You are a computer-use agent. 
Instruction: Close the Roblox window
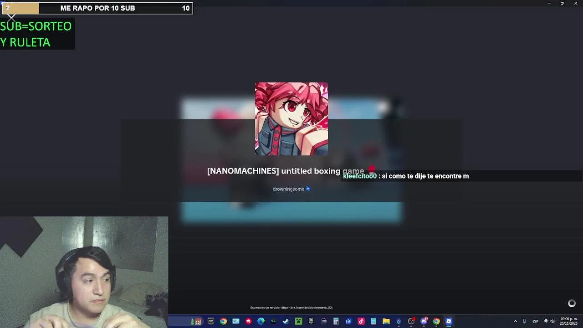tap(575, 3)
